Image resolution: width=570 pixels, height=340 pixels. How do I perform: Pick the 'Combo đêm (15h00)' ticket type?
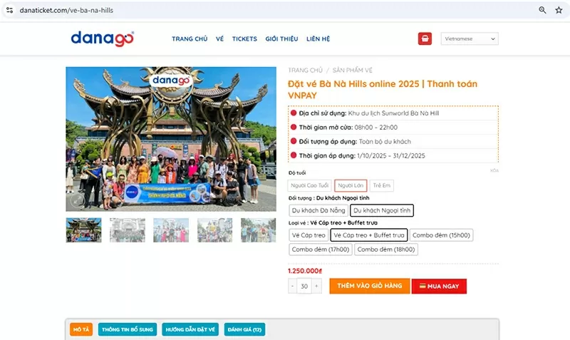coord(442,235)
